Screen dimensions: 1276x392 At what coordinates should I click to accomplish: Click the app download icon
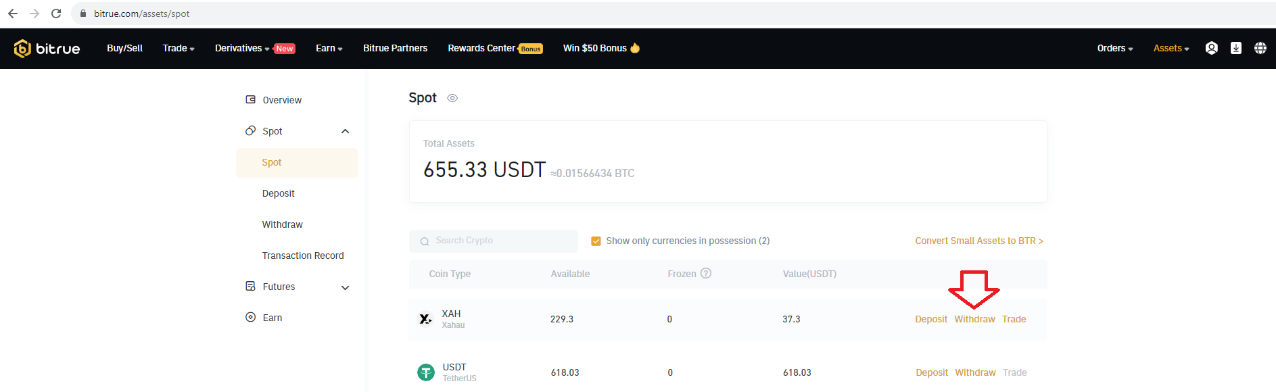(1235, 48)
